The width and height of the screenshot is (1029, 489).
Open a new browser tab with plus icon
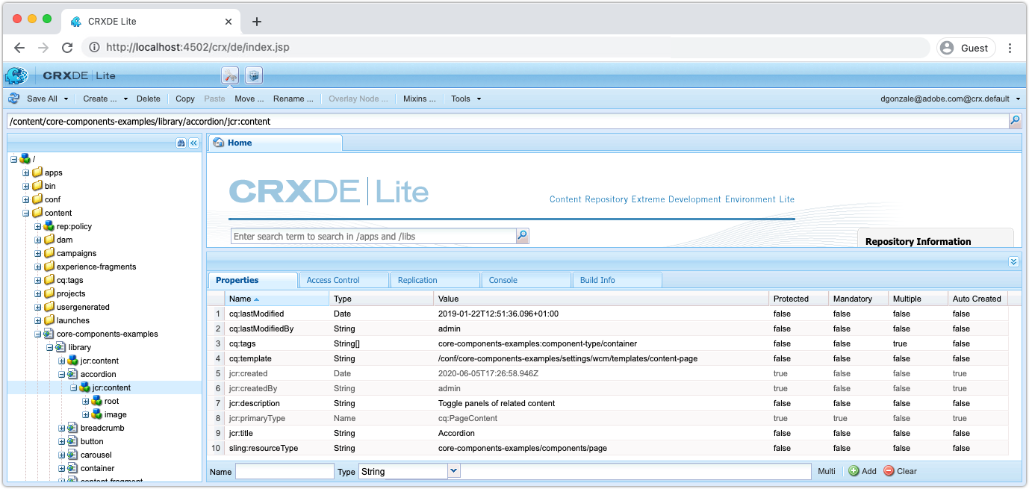(x=257, y=22)
